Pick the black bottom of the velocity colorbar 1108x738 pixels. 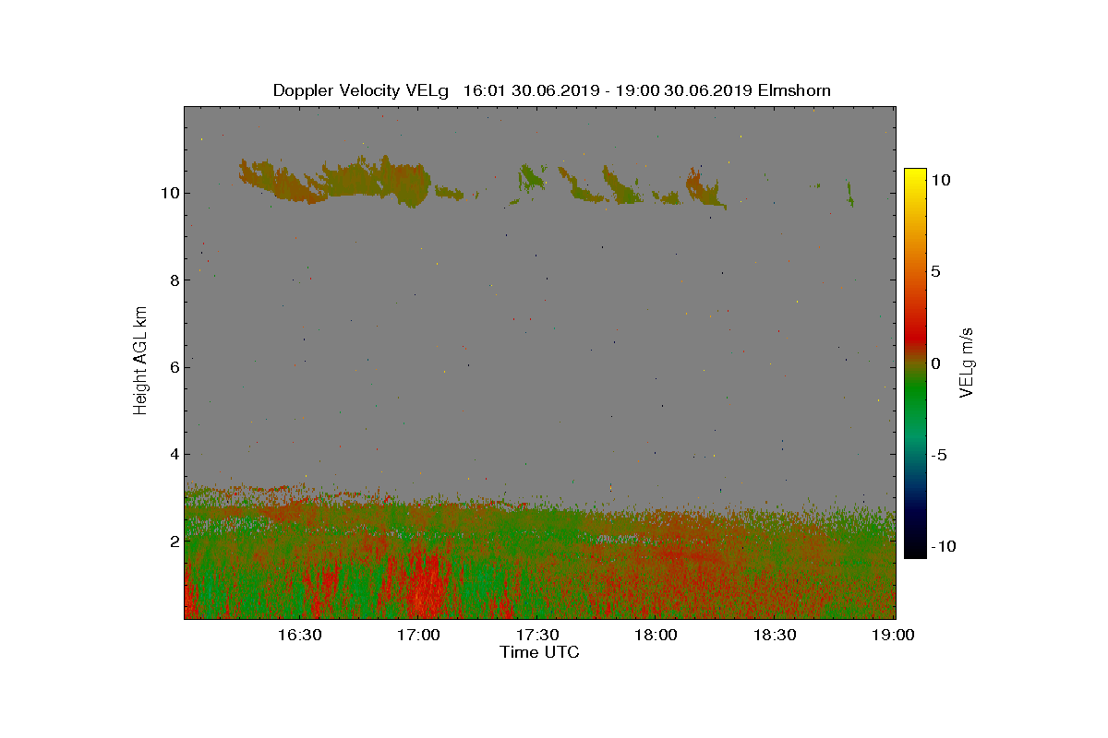click(915, 551)
